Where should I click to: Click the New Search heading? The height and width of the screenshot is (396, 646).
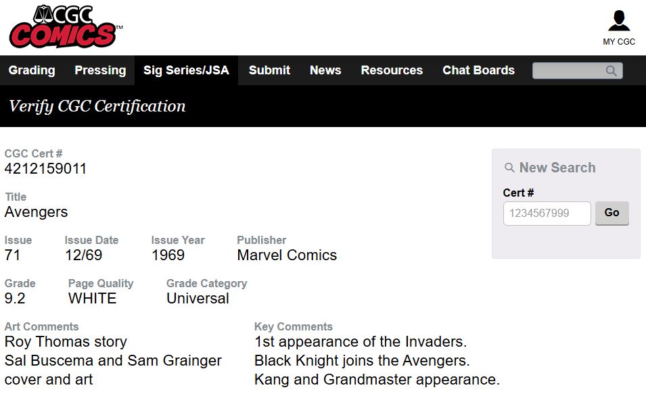(557, 168)
